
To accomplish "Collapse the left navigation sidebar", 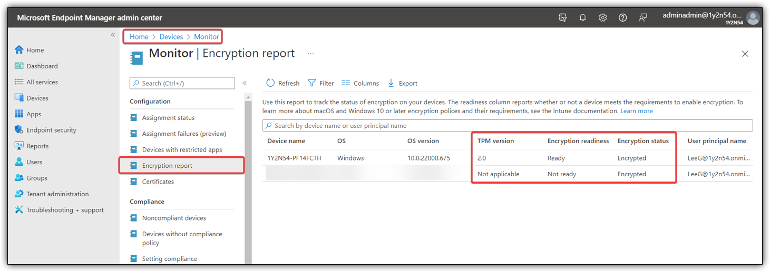I will point(113,35).
